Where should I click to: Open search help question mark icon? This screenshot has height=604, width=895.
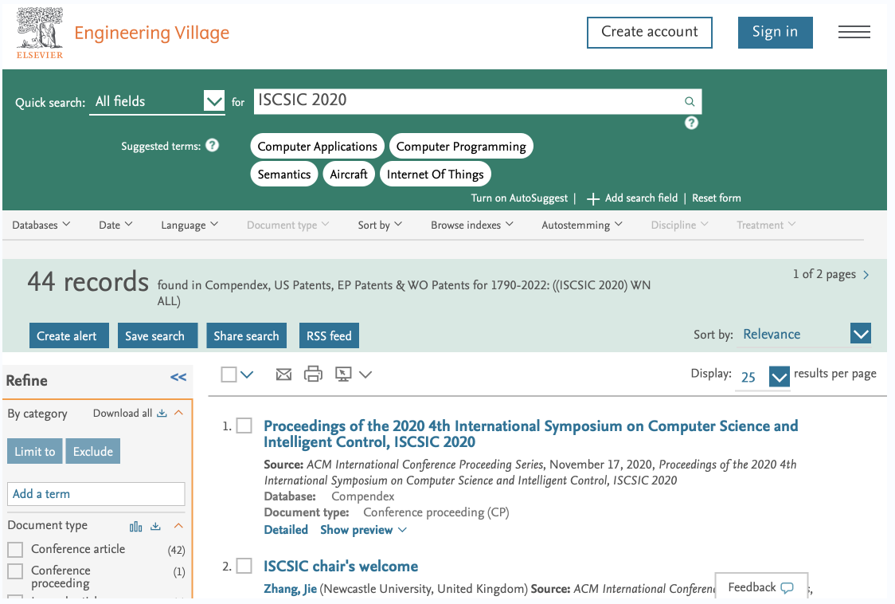pos(691,123)
